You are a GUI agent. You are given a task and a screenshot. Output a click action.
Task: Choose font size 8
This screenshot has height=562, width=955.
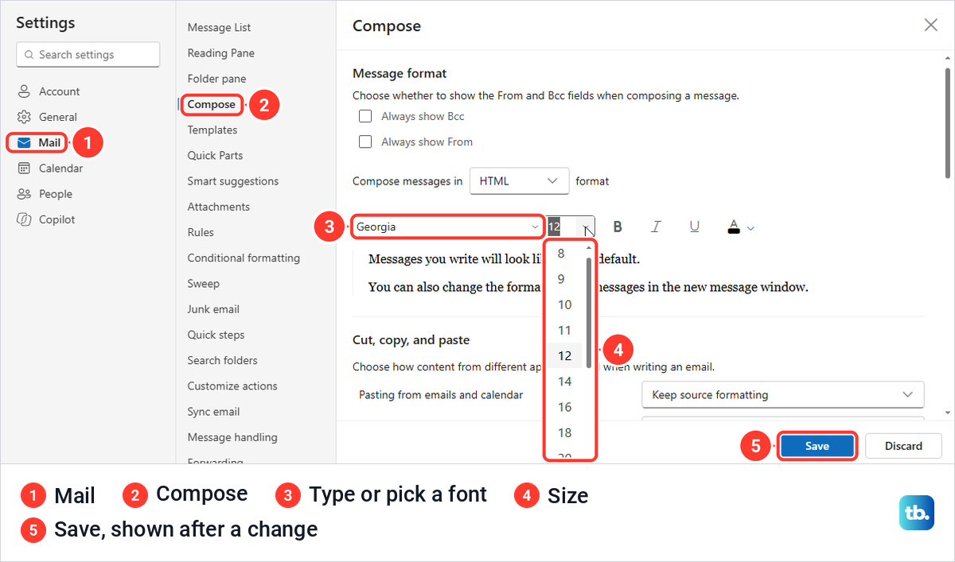[565, 254]
